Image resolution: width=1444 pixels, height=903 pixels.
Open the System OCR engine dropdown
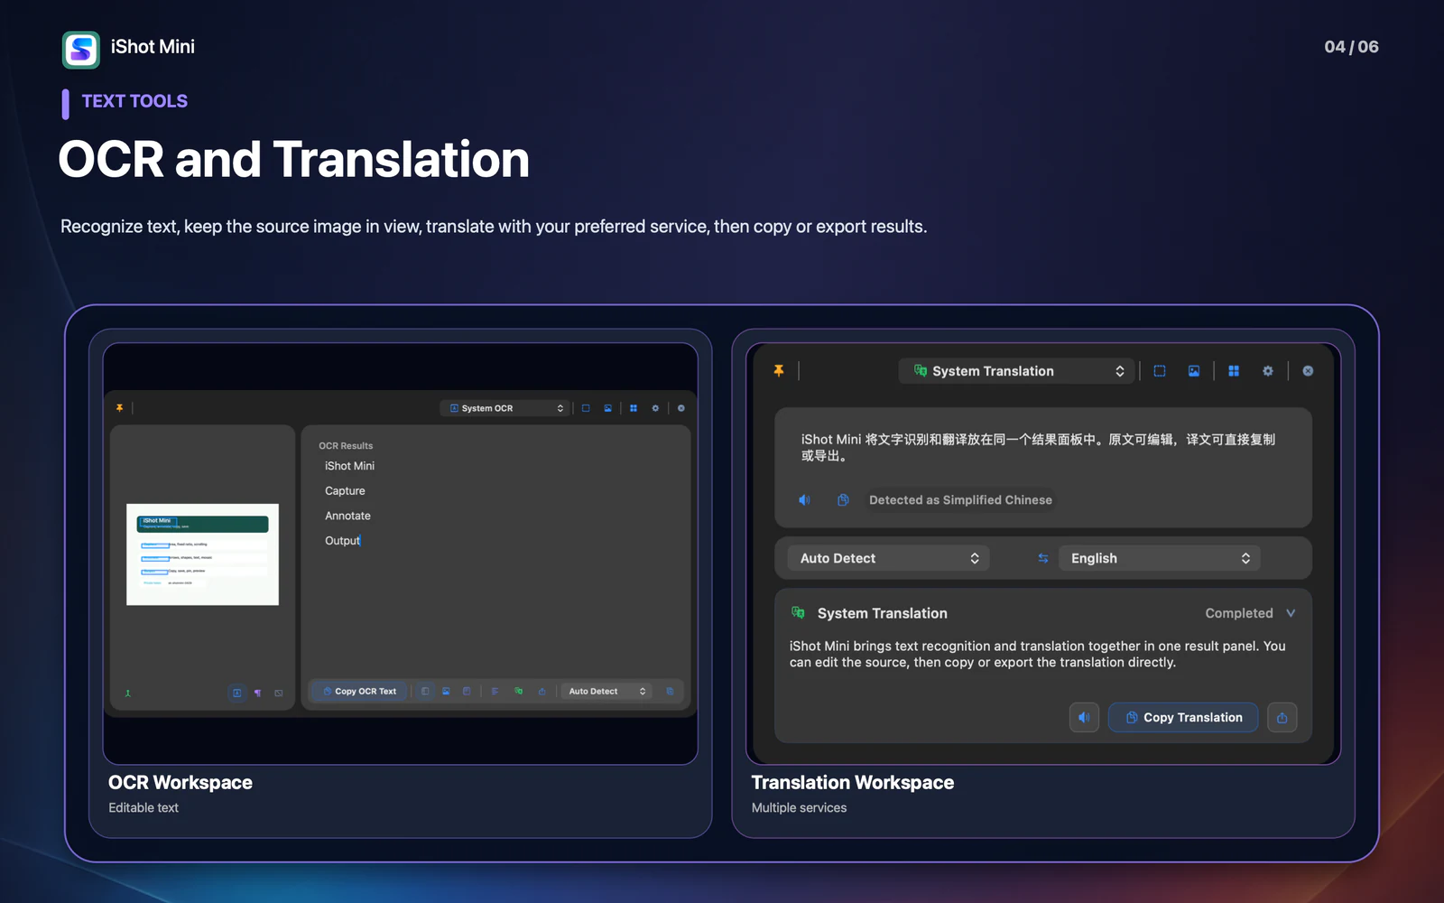tap(506, 408)
